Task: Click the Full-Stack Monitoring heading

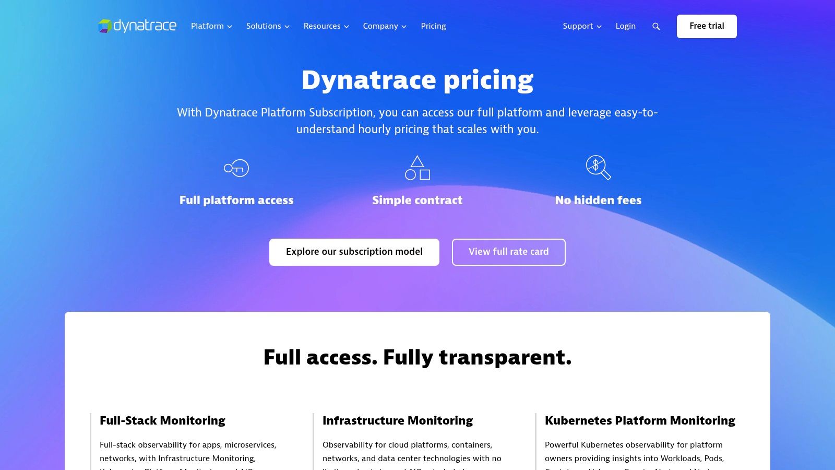Action: point(162,420)
